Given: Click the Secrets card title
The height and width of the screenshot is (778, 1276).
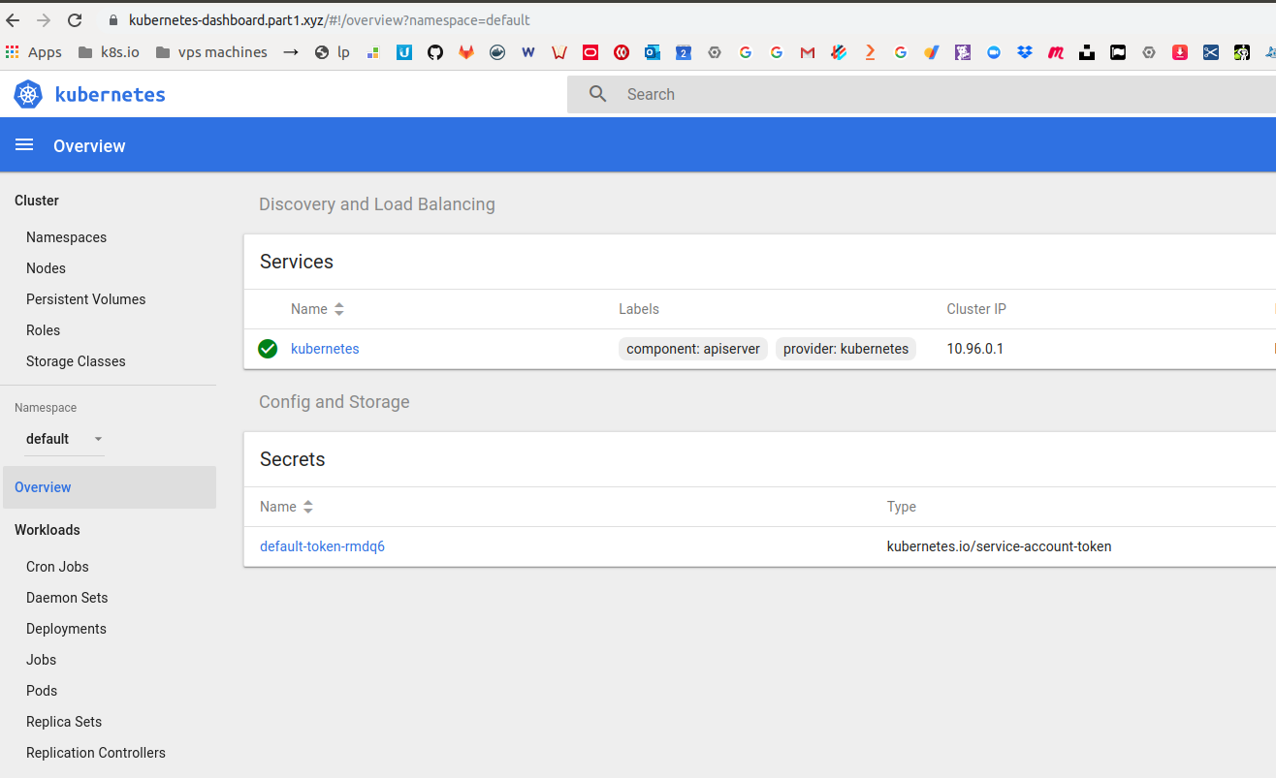Looking at the screenshot, I should pyautogui.click(x=293, y=459).
